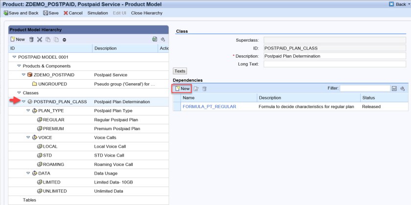Collapse the POSTPAID MODEL 0001 node
The width and height of the screenshot is (411, 205).
click(14, 57)
